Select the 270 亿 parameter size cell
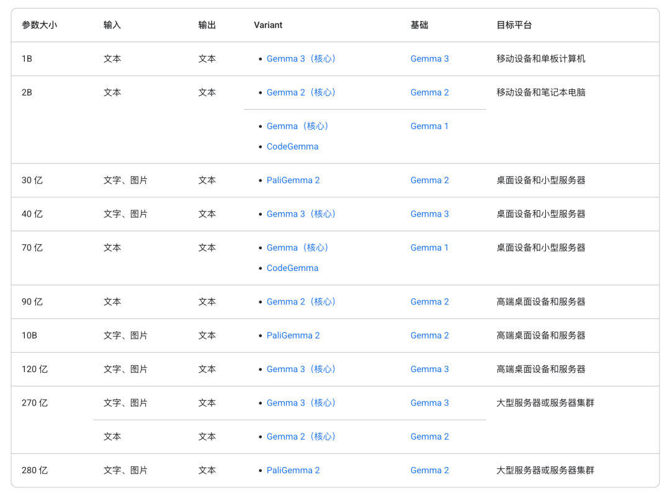Viewport: 670px width, 493px height. 35,403
